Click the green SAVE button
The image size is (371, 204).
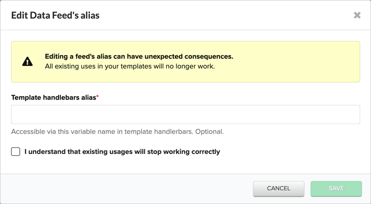coord(336,189)
